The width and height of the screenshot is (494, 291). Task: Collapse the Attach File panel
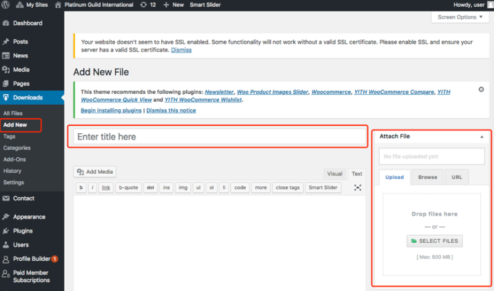tap(480, 137)
